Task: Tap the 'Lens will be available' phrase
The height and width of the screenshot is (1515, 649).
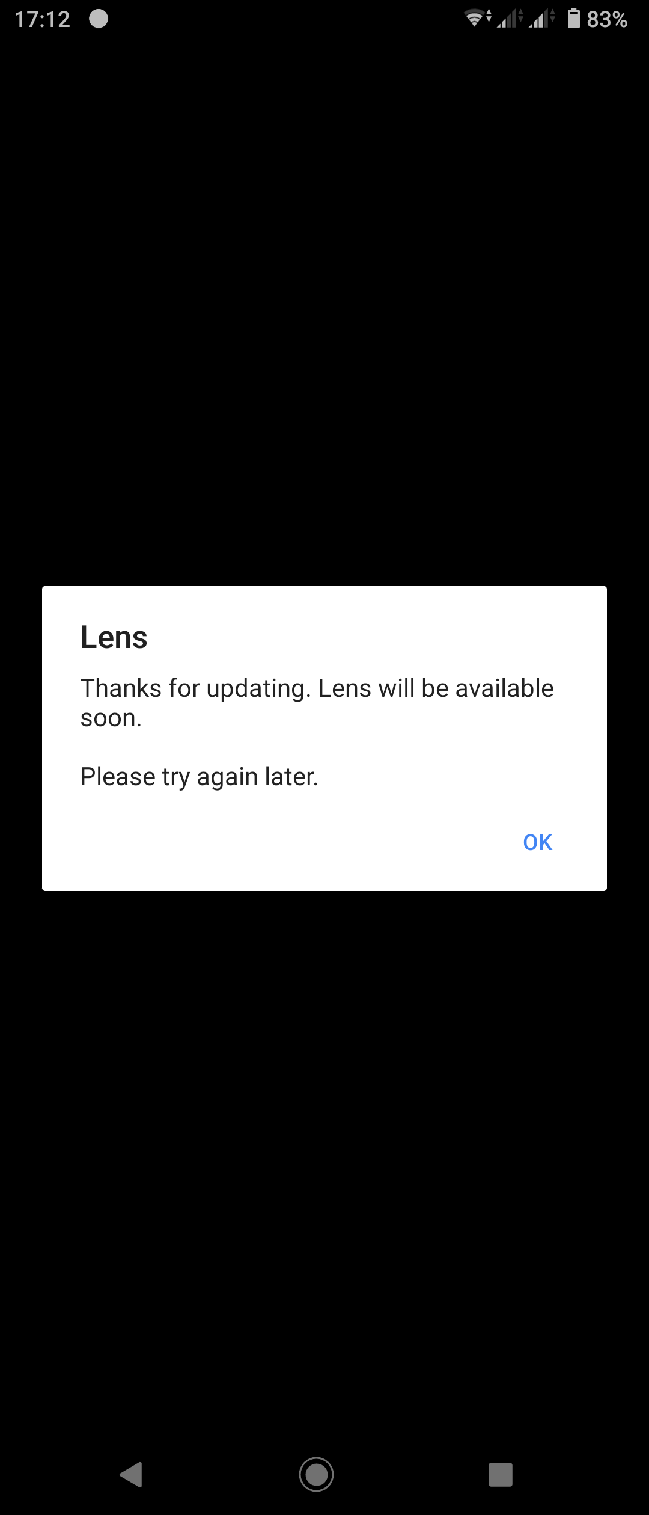Action: 436,688
